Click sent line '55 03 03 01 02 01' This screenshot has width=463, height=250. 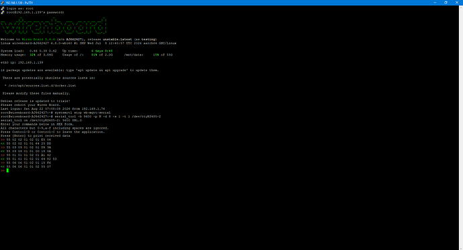[x=25, y=147]
